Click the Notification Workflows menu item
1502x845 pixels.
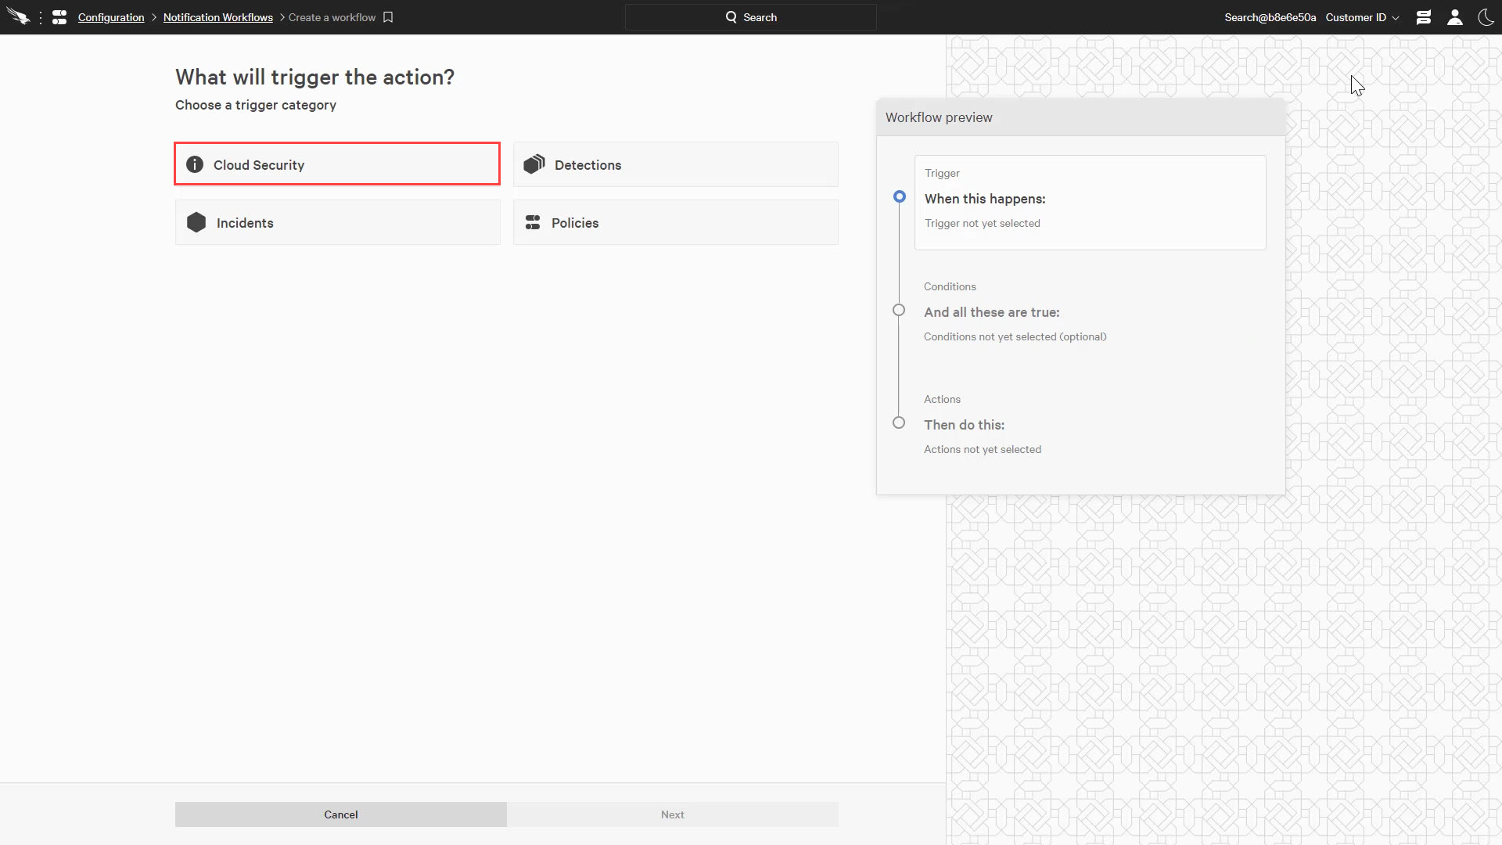click(217, 16)
